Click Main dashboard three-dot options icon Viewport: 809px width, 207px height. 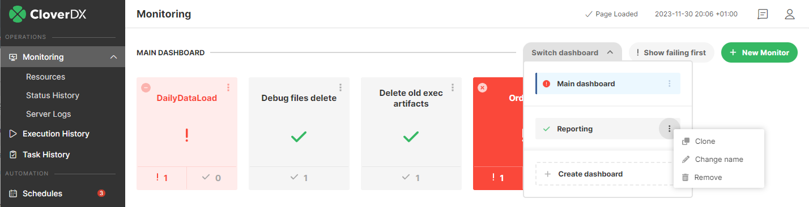pos(669,83)
